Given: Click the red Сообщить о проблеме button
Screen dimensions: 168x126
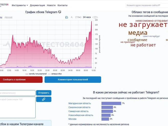Looking at the screenshot, I should click(21, 79).
